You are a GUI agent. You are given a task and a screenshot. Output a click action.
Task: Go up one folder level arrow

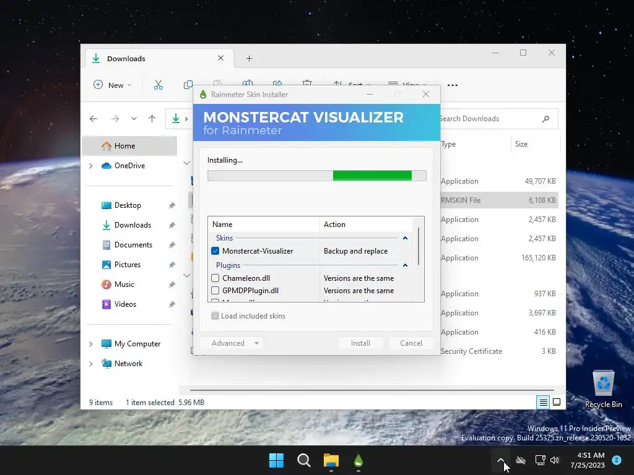tap(152, 119)
